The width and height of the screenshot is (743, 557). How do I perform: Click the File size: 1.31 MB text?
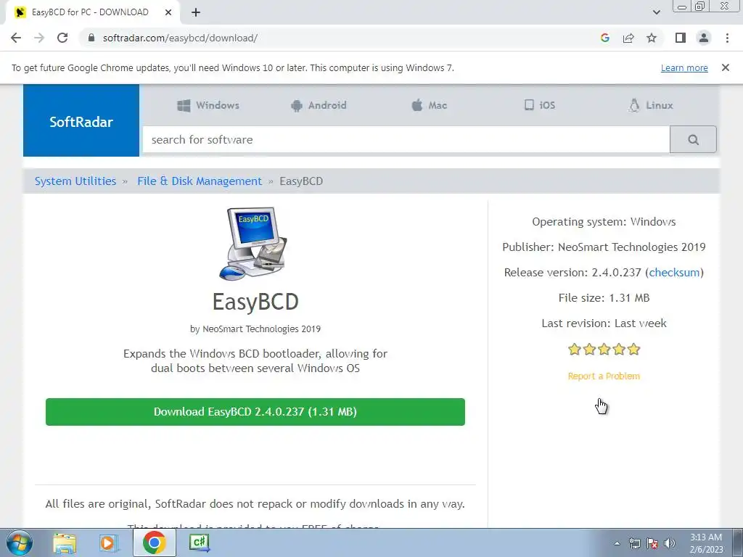(604, 298)
